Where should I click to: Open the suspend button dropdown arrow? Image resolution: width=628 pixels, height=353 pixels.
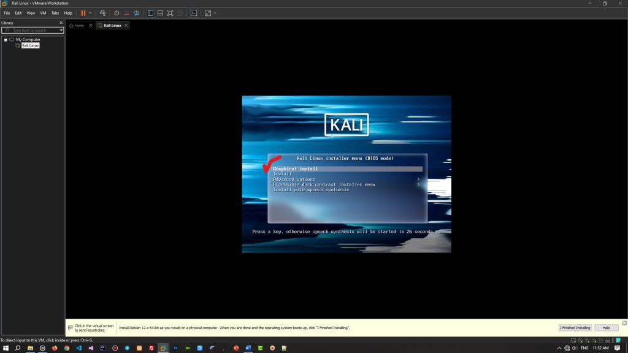(x=90, y=13)
